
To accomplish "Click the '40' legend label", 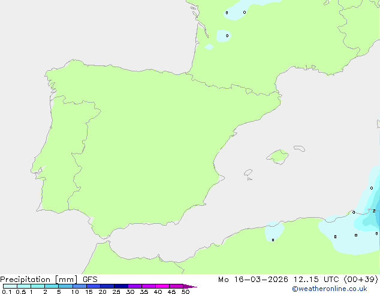I will tap(158, 292).
